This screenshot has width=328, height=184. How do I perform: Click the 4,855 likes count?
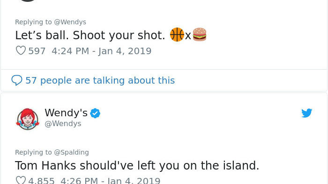point(41,180)
